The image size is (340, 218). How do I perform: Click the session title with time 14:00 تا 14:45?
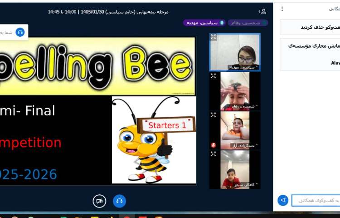tap(108, 12)
